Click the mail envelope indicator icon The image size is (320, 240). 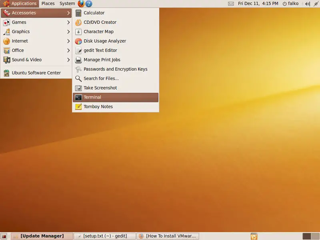(x=231, y=4)
